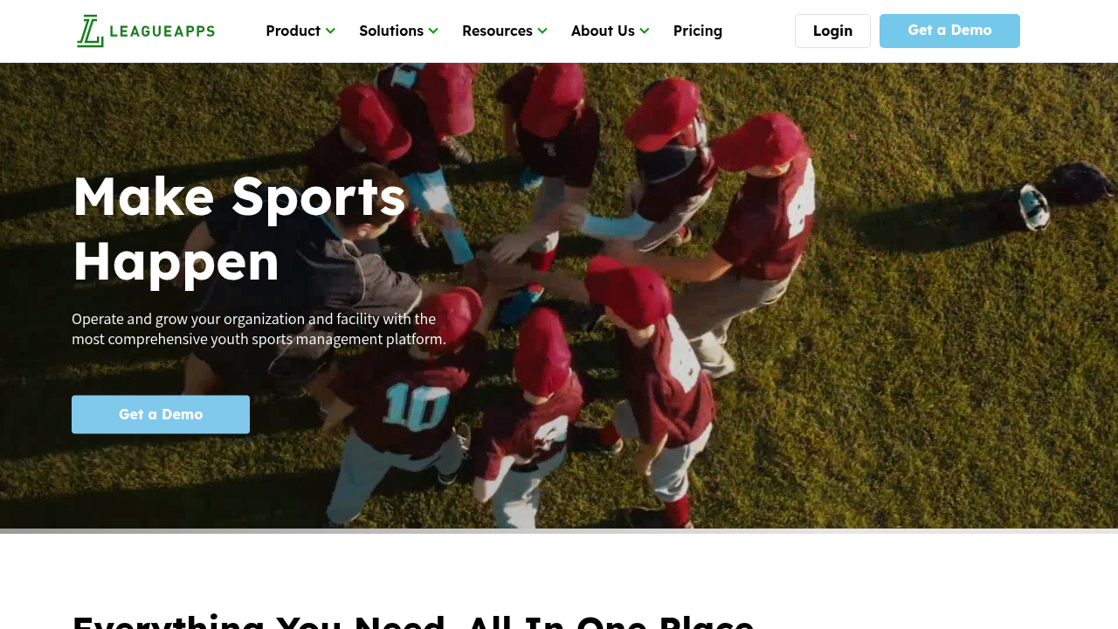Open the Product menu label
The height and width of the screenshot is (629, 1118).
tap(293, 31)
